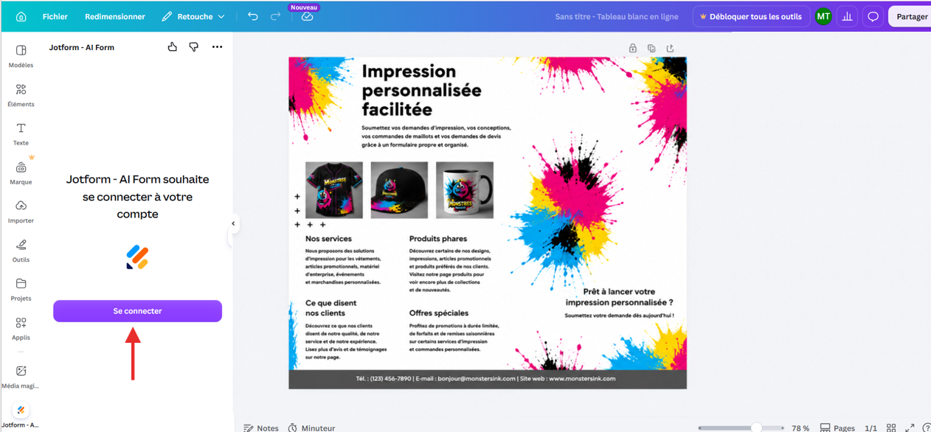Click the cloud save status icon
This screenshot has height=432, width=931.
[307, 16]
